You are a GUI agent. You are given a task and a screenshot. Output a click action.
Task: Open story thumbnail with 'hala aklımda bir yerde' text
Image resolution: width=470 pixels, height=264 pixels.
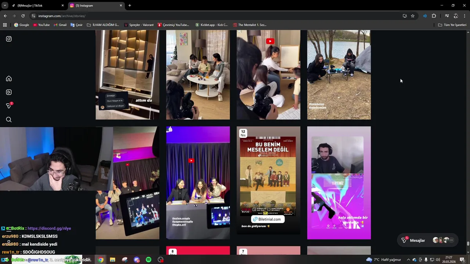point(339,183)
